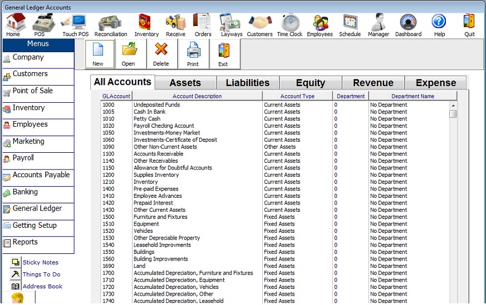
Task: Select the Undeposited Funds account row
Action: pos(275,105)
